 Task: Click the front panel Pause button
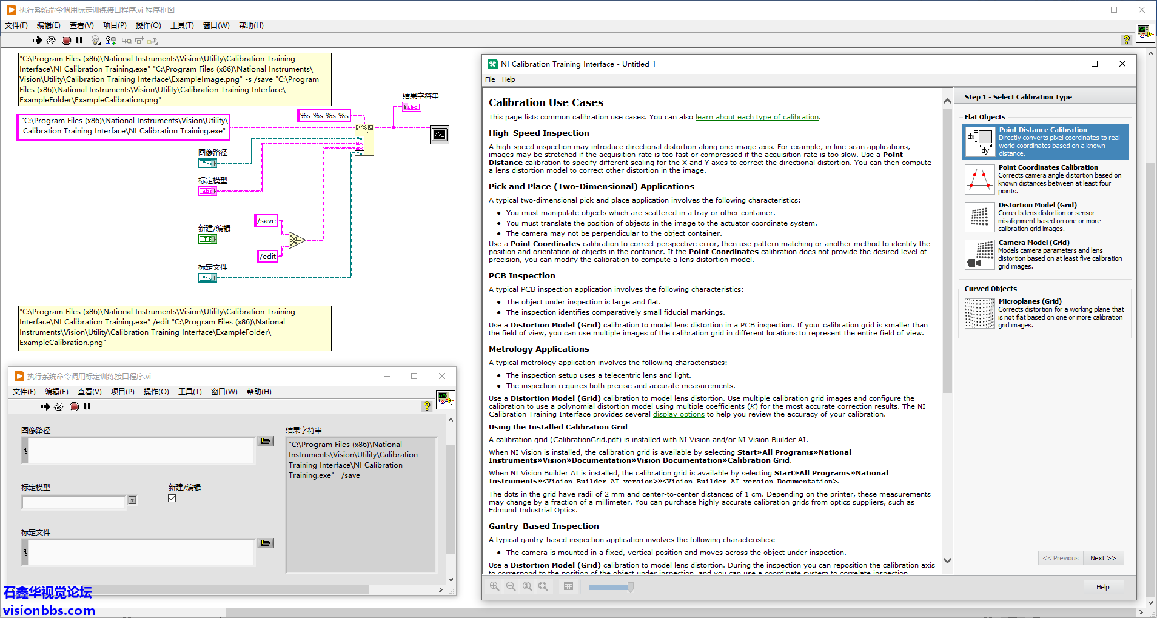click(x=87, y=406)
